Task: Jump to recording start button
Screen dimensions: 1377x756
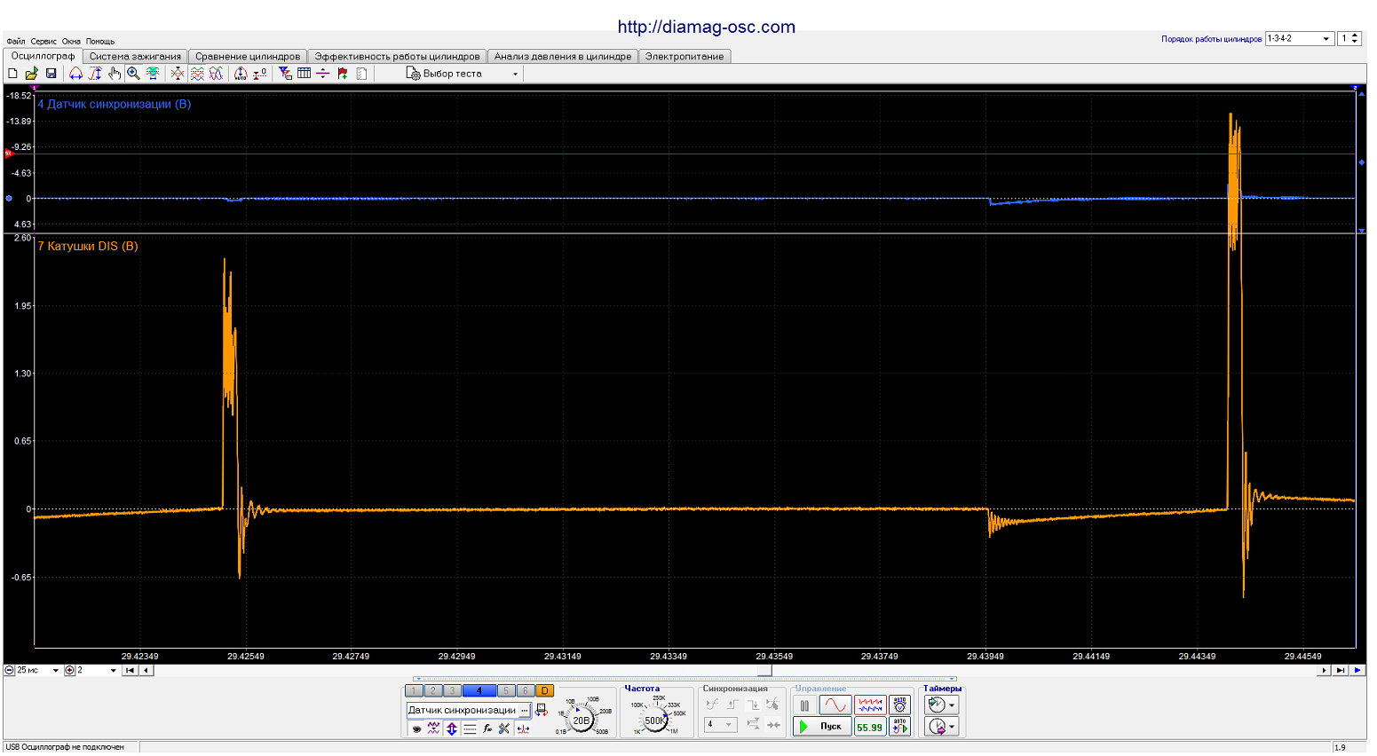Action: click(x=130, y=670)
